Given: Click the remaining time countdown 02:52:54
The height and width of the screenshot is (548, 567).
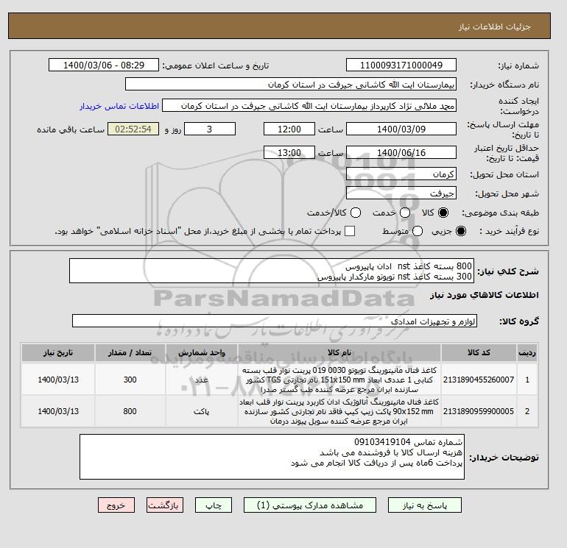Looking at the screenshot, I should 133,129.
